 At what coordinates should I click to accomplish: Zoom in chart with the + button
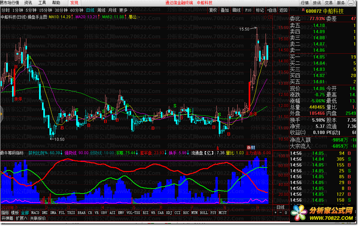[275, 213]
